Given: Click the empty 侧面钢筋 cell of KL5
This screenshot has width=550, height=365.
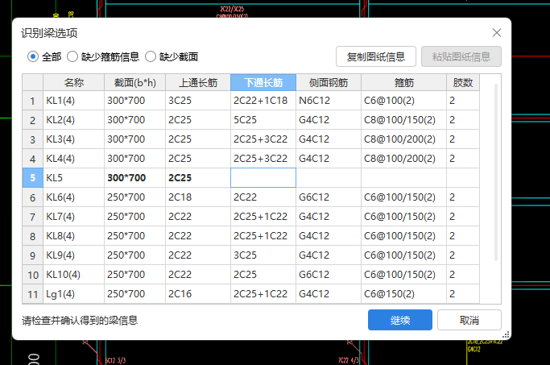Looking at the screenshot, I should [x=329, y=177].
